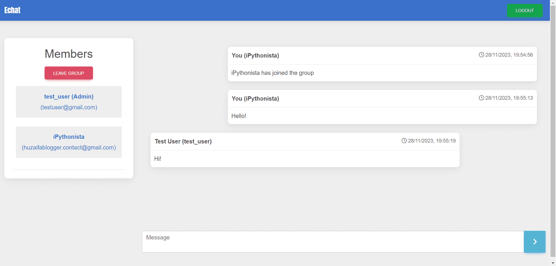Image resolution: width=556 pixels, height=266 pixels.
Task: Click the "Hello!" message text
Action: click(239, 116)
